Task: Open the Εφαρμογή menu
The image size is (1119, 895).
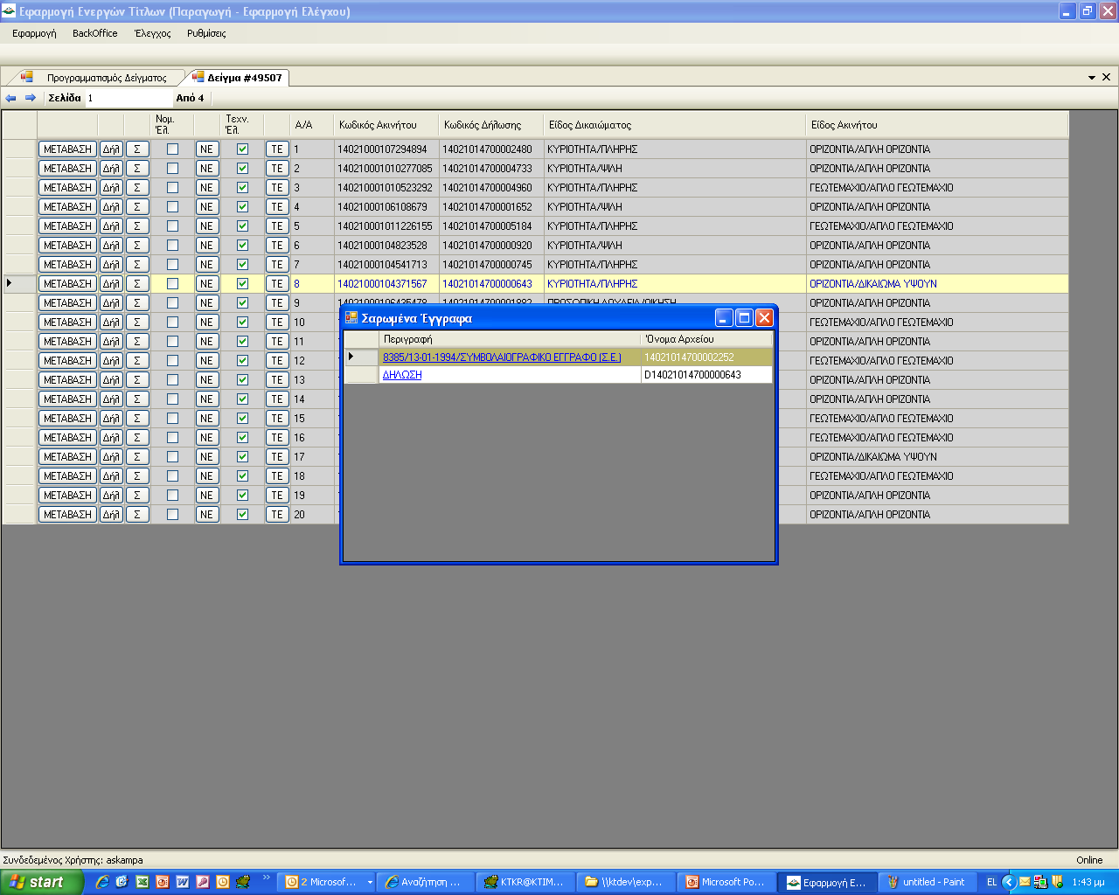Action: point(34,33)
